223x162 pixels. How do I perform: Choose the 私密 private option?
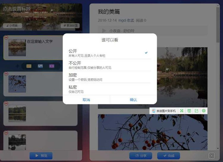click(x=110, y=89)
